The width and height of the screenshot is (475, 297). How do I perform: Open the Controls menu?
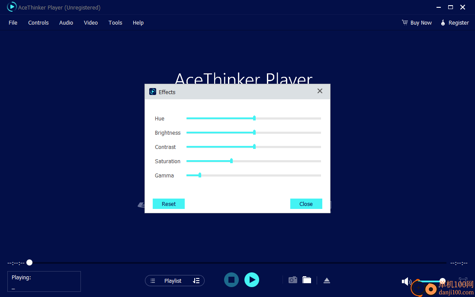39,23
